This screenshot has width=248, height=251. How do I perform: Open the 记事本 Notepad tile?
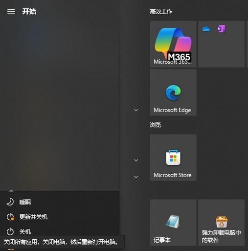pyautogui.click(x=173, y=223)
